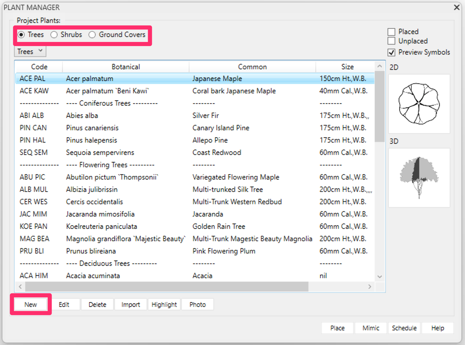This screenshot has height=345, width=465.
Task: Select the ABI ALB Abies alba row
Action: pyautogui.click(x=195, y=116)
